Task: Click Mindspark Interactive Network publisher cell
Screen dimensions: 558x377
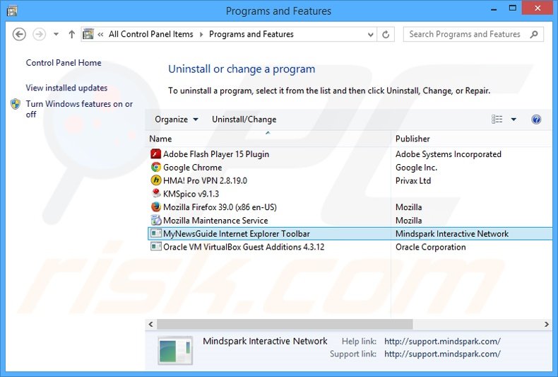Action: (452, 233)
